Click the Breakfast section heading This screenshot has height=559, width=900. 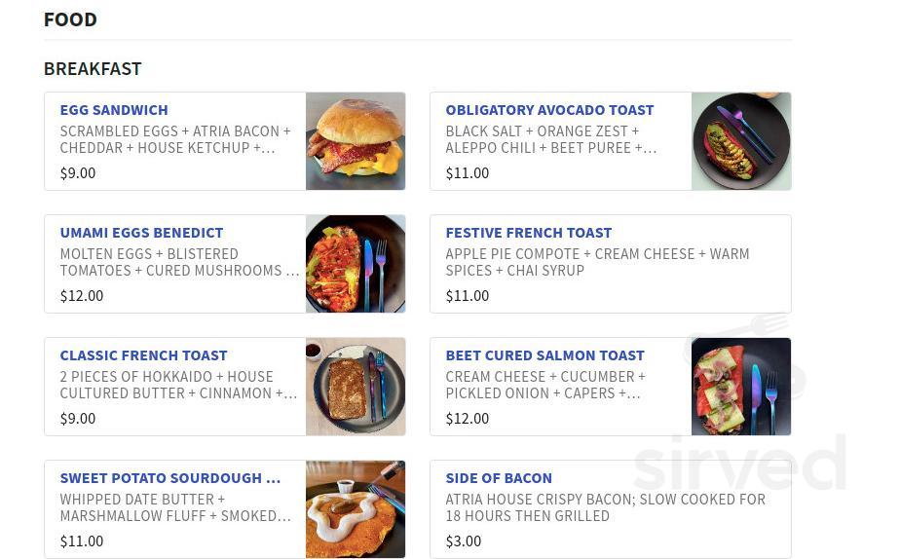tap(93, 69)
